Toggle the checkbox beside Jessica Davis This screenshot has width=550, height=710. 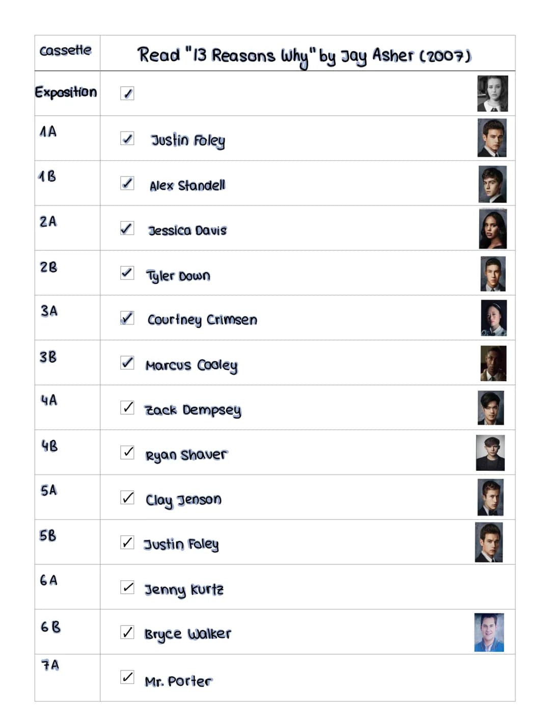(x=127, y=228)
